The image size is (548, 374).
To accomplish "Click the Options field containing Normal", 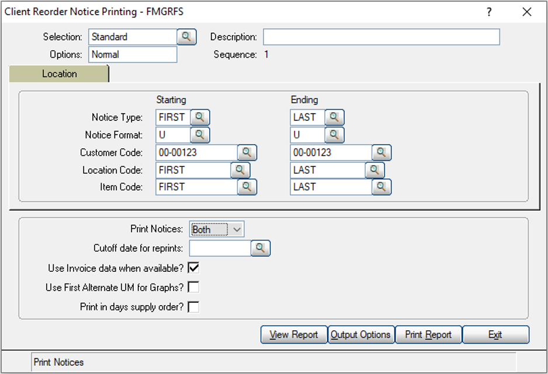I will (x=133, y=54).
